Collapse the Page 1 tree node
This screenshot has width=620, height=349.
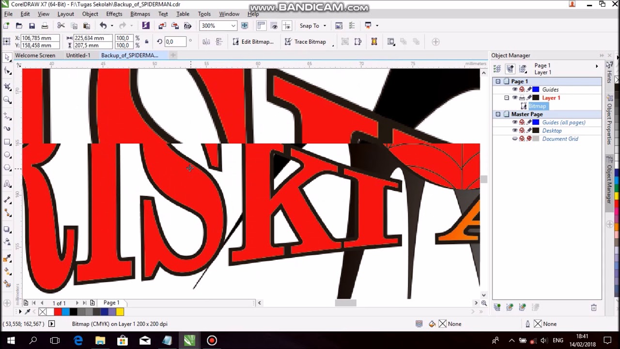tap(498, 81)
